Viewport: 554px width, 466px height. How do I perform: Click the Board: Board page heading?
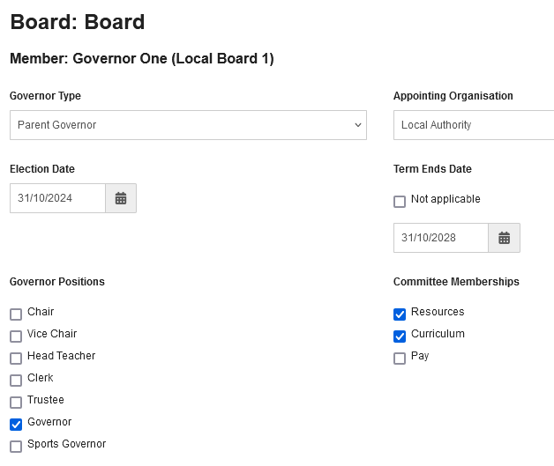coord(78,22)
